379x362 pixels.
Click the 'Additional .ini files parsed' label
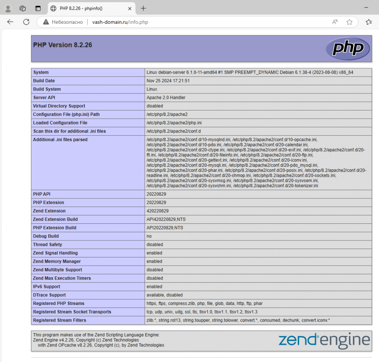tap(60, 140)
